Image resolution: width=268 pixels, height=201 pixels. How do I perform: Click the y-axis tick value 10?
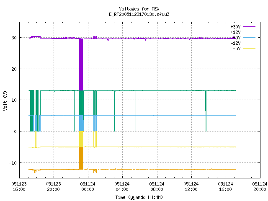(x=14, y=100)
